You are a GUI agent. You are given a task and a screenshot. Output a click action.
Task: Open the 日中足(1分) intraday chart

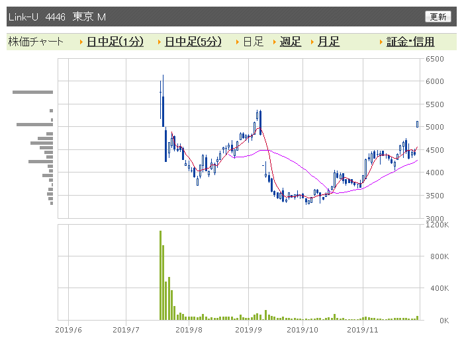tap(115, 42)
